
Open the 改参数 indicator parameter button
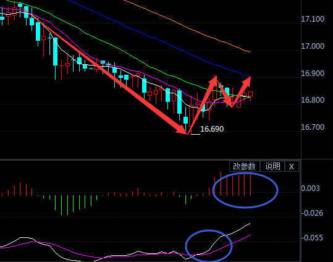tap(245, 166)
